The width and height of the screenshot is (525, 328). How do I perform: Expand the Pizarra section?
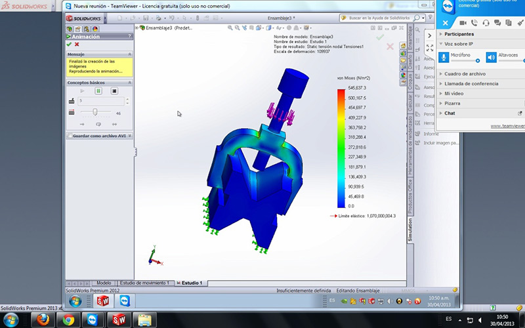click(x=452, y=103)
